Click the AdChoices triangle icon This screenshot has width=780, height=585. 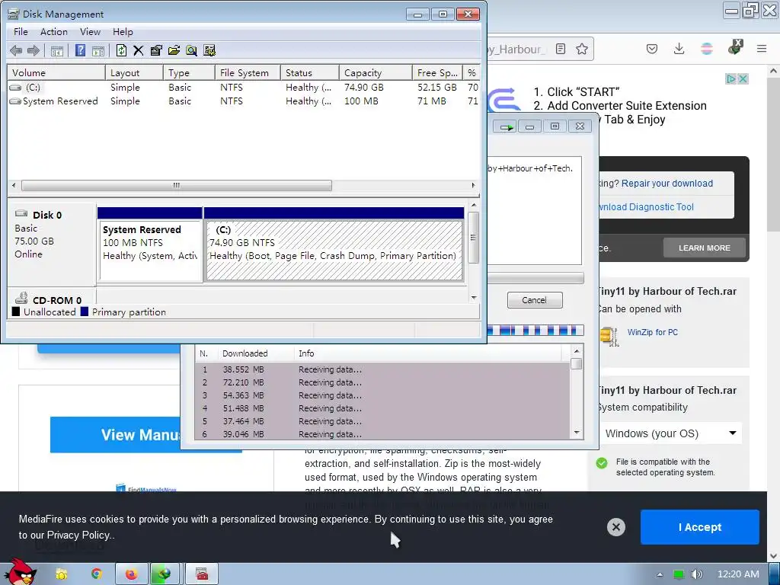730,78
